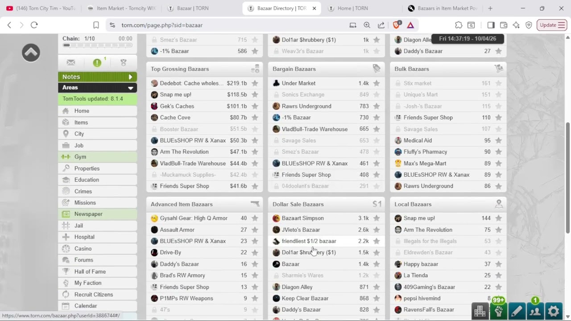The width and height of the screenshot is (571, 321).
Task: Click the Share icon in address bar
Action: click(x=381, y=25)
